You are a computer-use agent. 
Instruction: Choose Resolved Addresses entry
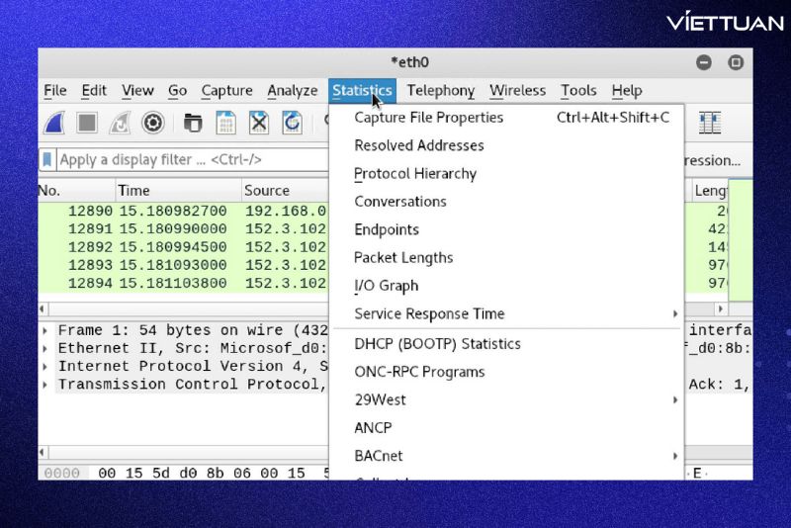tap(506, 145)
